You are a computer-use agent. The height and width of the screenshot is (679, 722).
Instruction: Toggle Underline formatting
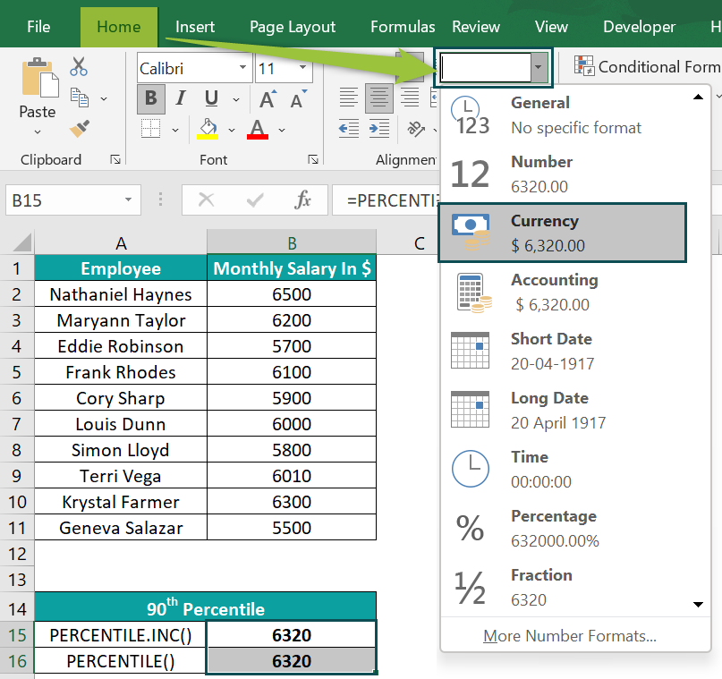(x=211, y=98)
